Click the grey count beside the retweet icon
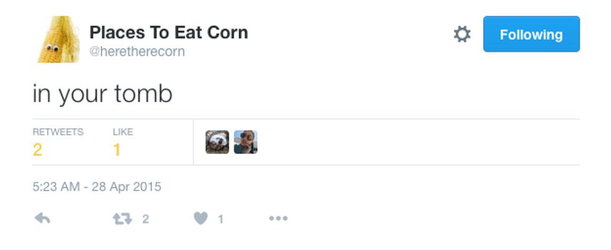Screen dimensions: 611x250 145,219
